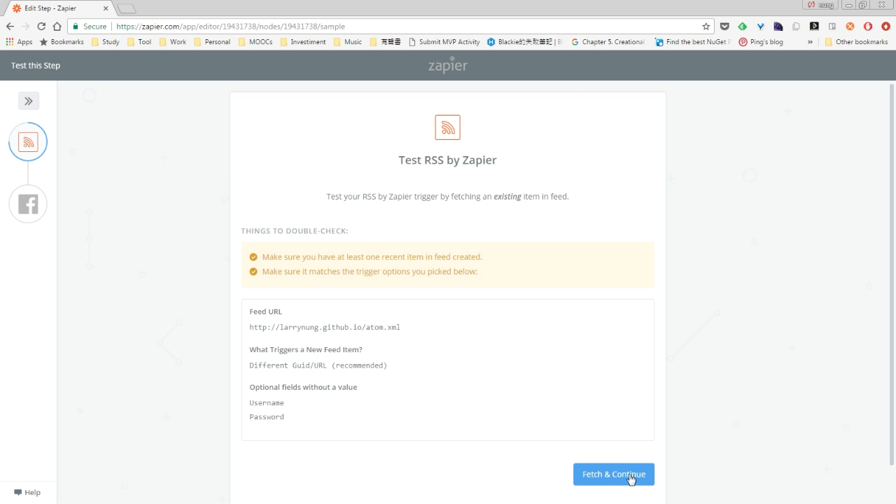Open the Bookmarks bookmark

click(x=62, y=42)
